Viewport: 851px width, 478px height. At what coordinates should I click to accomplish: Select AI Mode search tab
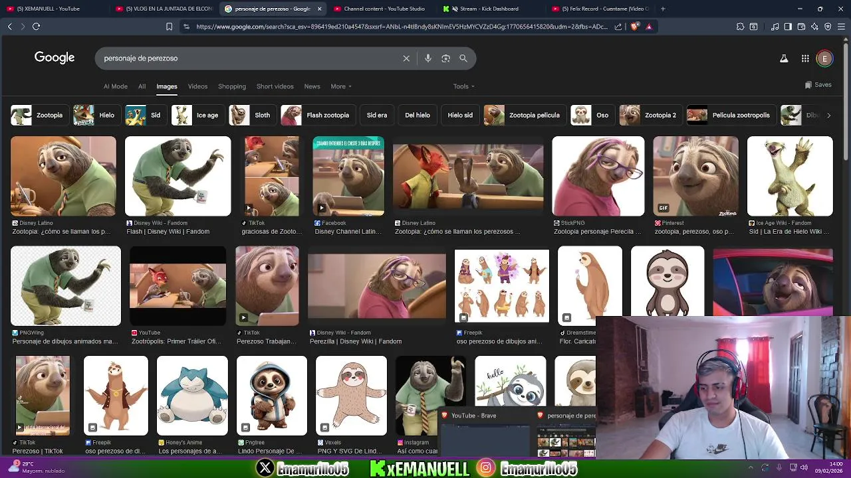115,86
